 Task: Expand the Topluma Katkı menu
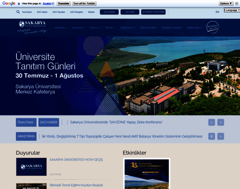tap(148, 28)
